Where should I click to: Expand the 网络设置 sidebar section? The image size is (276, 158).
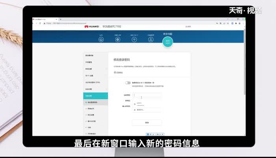pos(95,69)
